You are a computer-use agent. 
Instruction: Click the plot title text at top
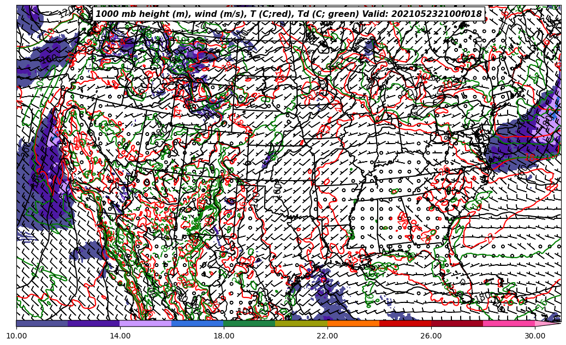click(x=289, y=14)
